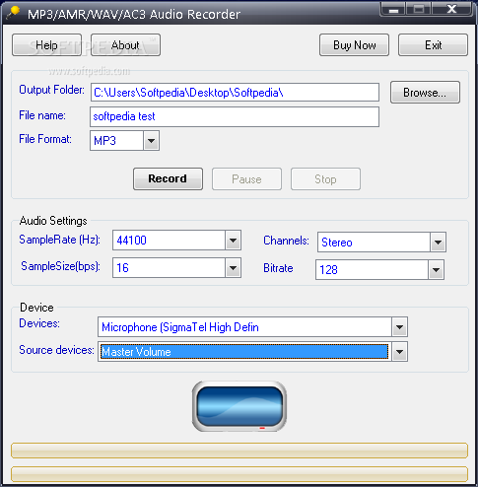Expand the Source devices dropdown arrow
Screen dimensions: 478x487
tap(399, 352)
